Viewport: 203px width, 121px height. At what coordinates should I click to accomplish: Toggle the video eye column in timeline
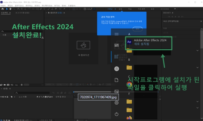[1, 97]
